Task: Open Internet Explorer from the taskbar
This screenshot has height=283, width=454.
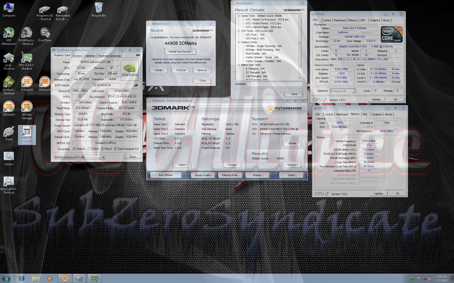Action: [21, 278]
